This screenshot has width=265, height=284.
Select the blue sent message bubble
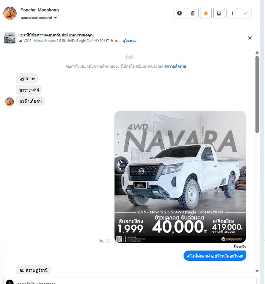215,256
